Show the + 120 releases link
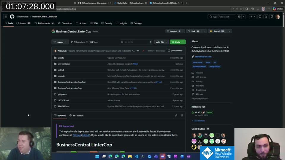285x160 pixels. click(198, 121)
